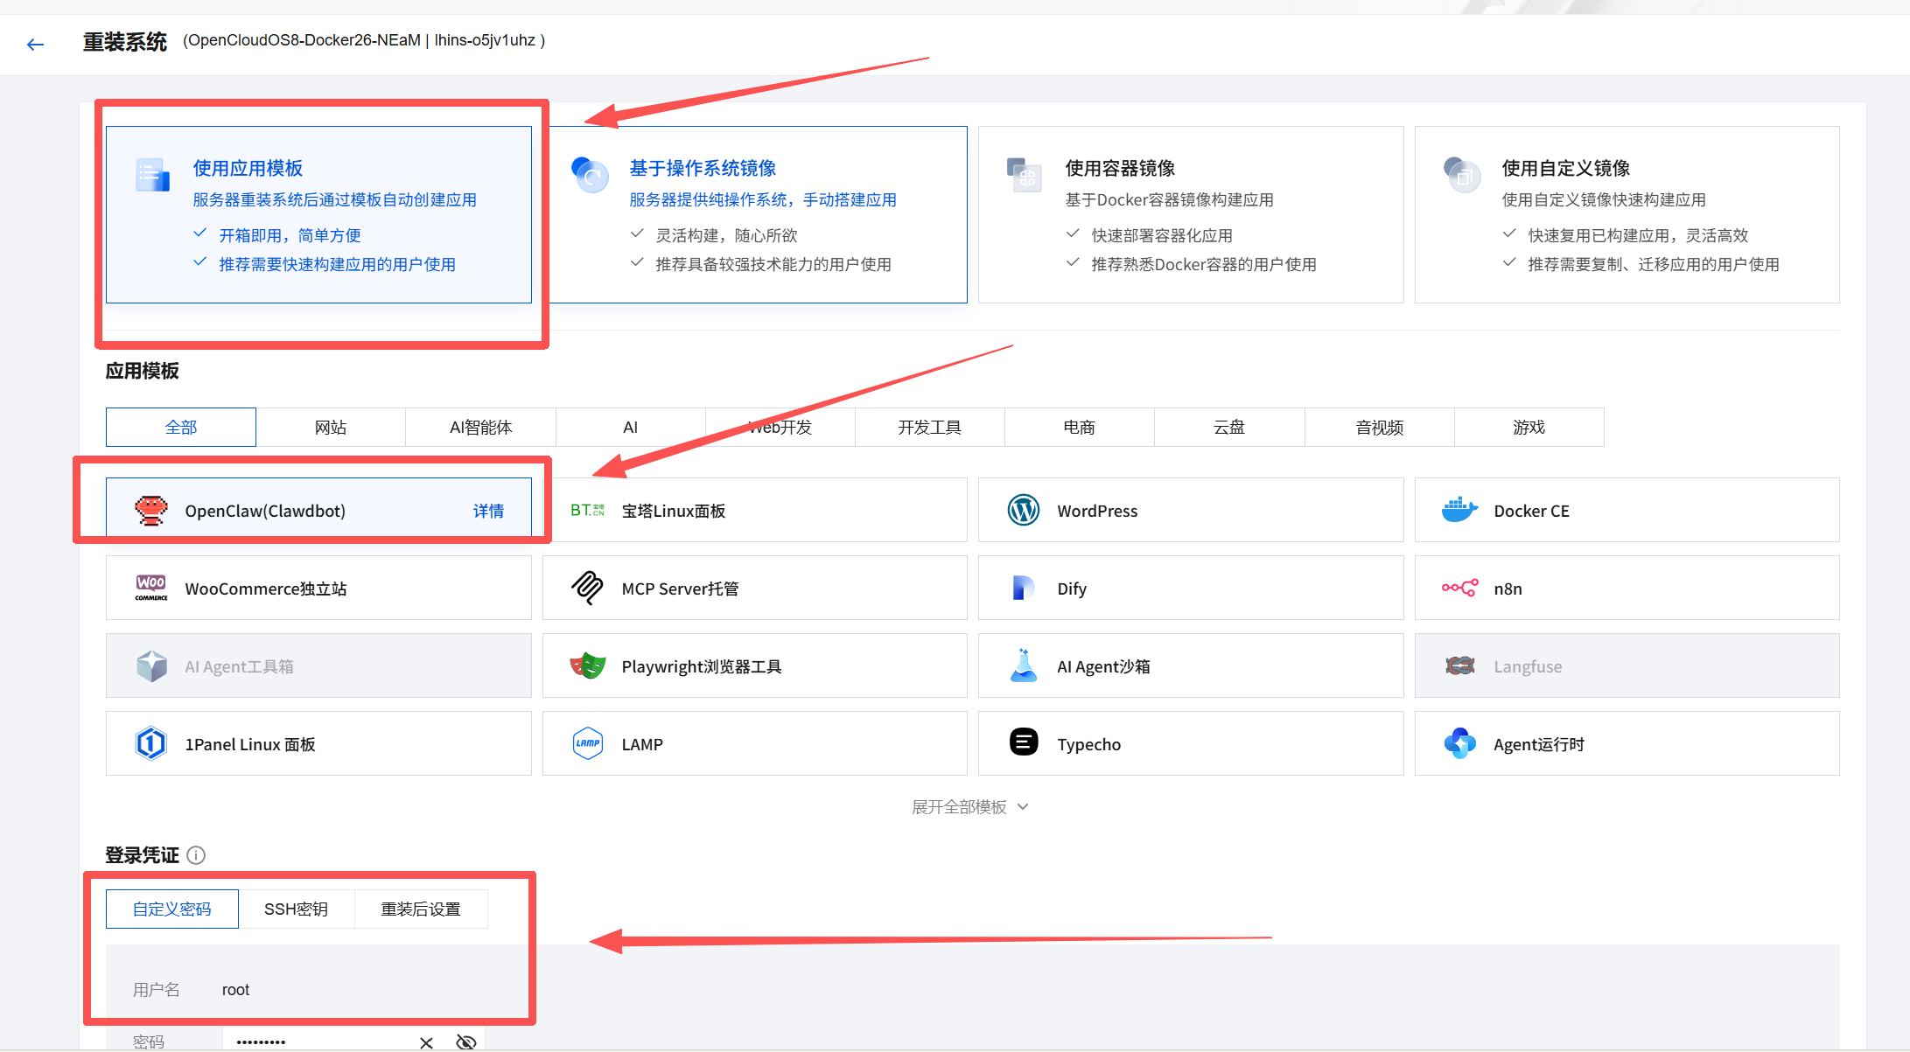Switch to the SSH密钥 credential tab

point(296,909)
